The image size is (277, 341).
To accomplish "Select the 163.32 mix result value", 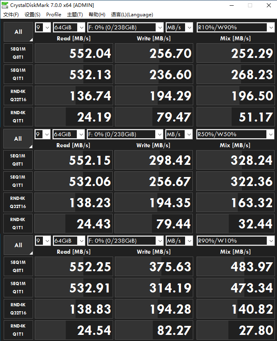I will pyautogui.click(x=235, y=202).
